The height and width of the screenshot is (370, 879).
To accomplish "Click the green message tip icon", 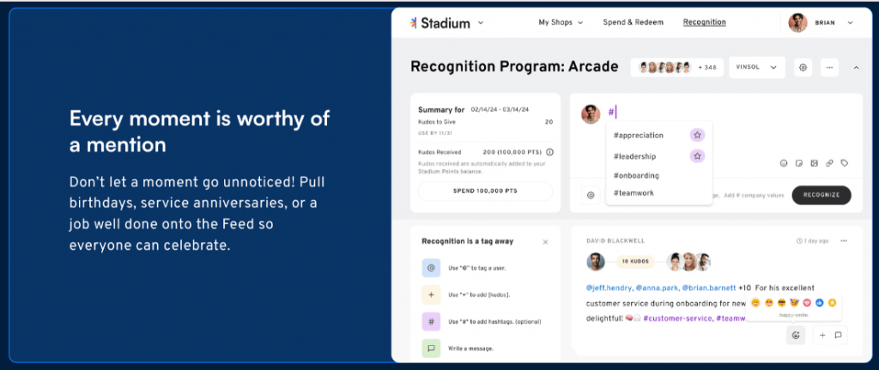I will pyautogui.click(x=431, y=349).
